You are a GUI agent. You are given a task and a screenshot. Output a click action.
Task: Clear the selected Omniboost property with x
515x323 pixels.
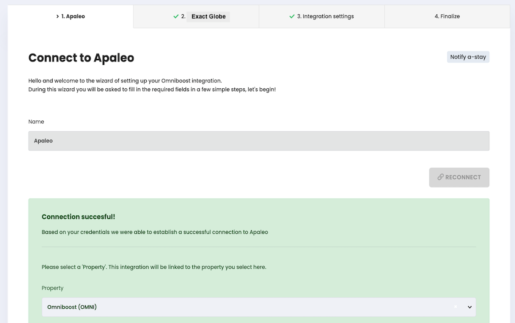(455, 307)
